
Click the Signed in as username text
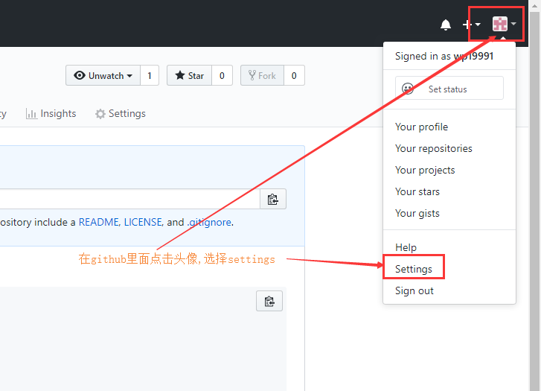pyautogui.click(x=444, y=56)
